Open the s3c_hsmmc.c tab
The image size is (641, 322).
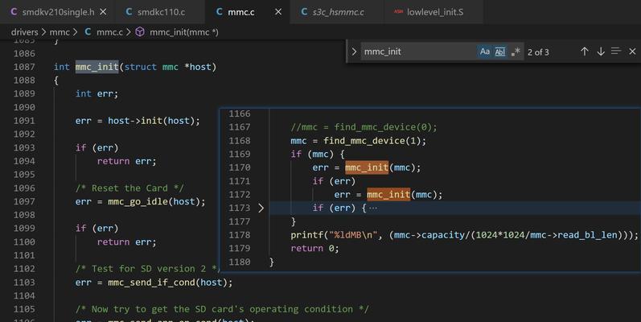point(338,12)
